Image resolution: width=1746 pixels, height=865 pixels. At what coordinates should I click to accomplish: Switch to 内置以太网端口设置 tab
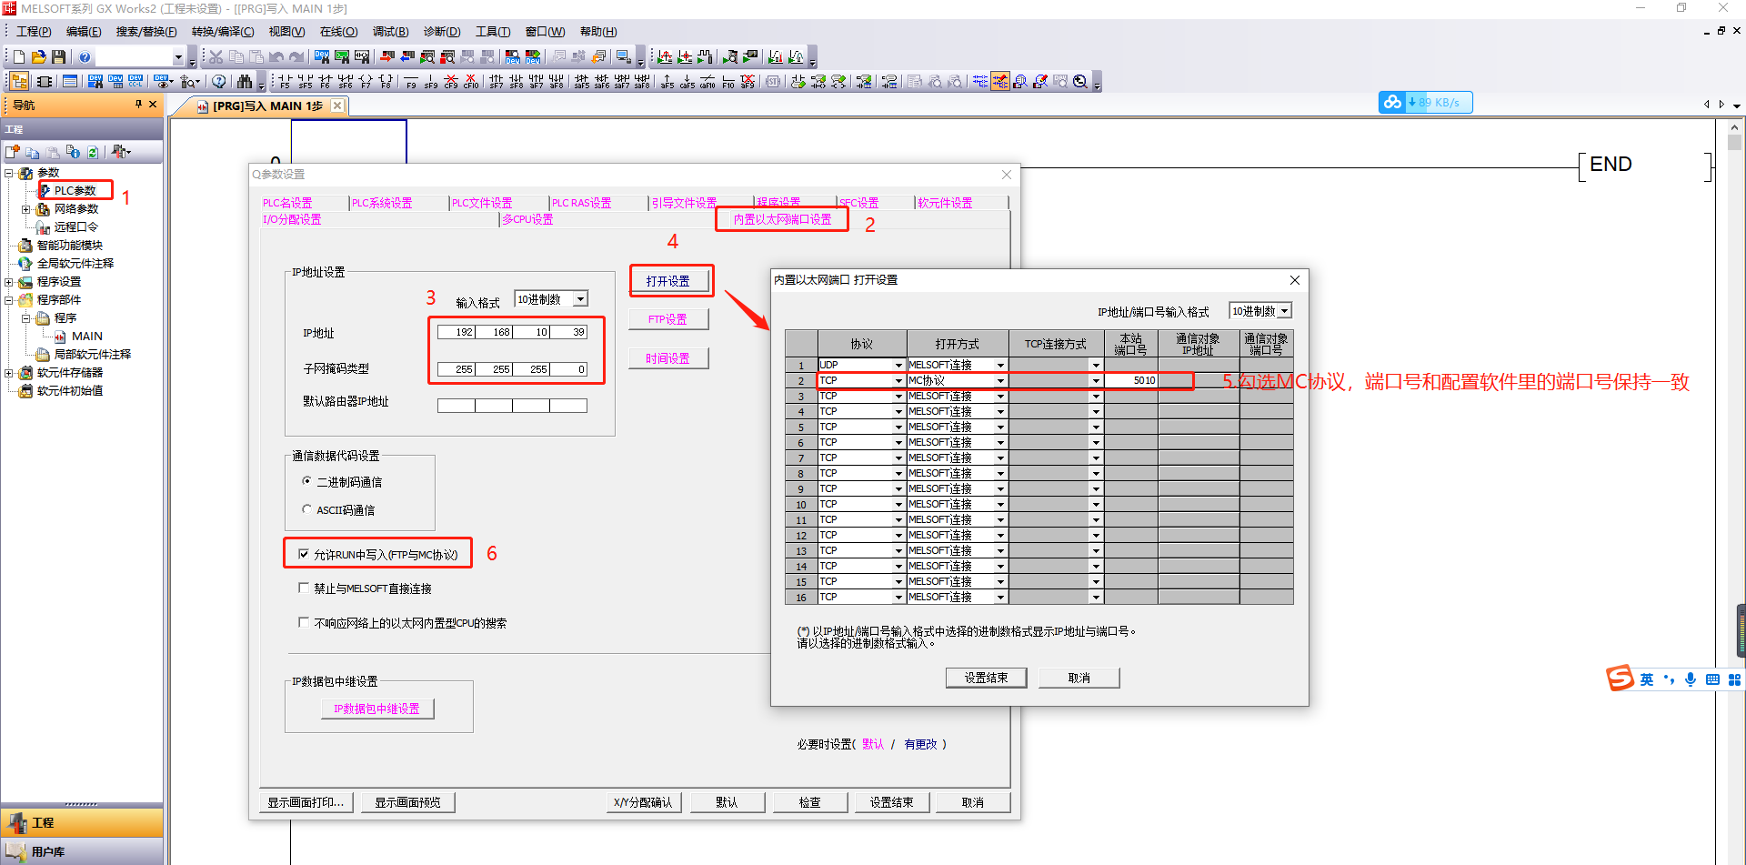[x=782, y=219]
